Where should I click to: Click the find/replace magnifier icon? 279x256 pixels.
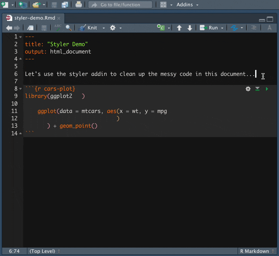pyautogui.click(x=69, y=28)
